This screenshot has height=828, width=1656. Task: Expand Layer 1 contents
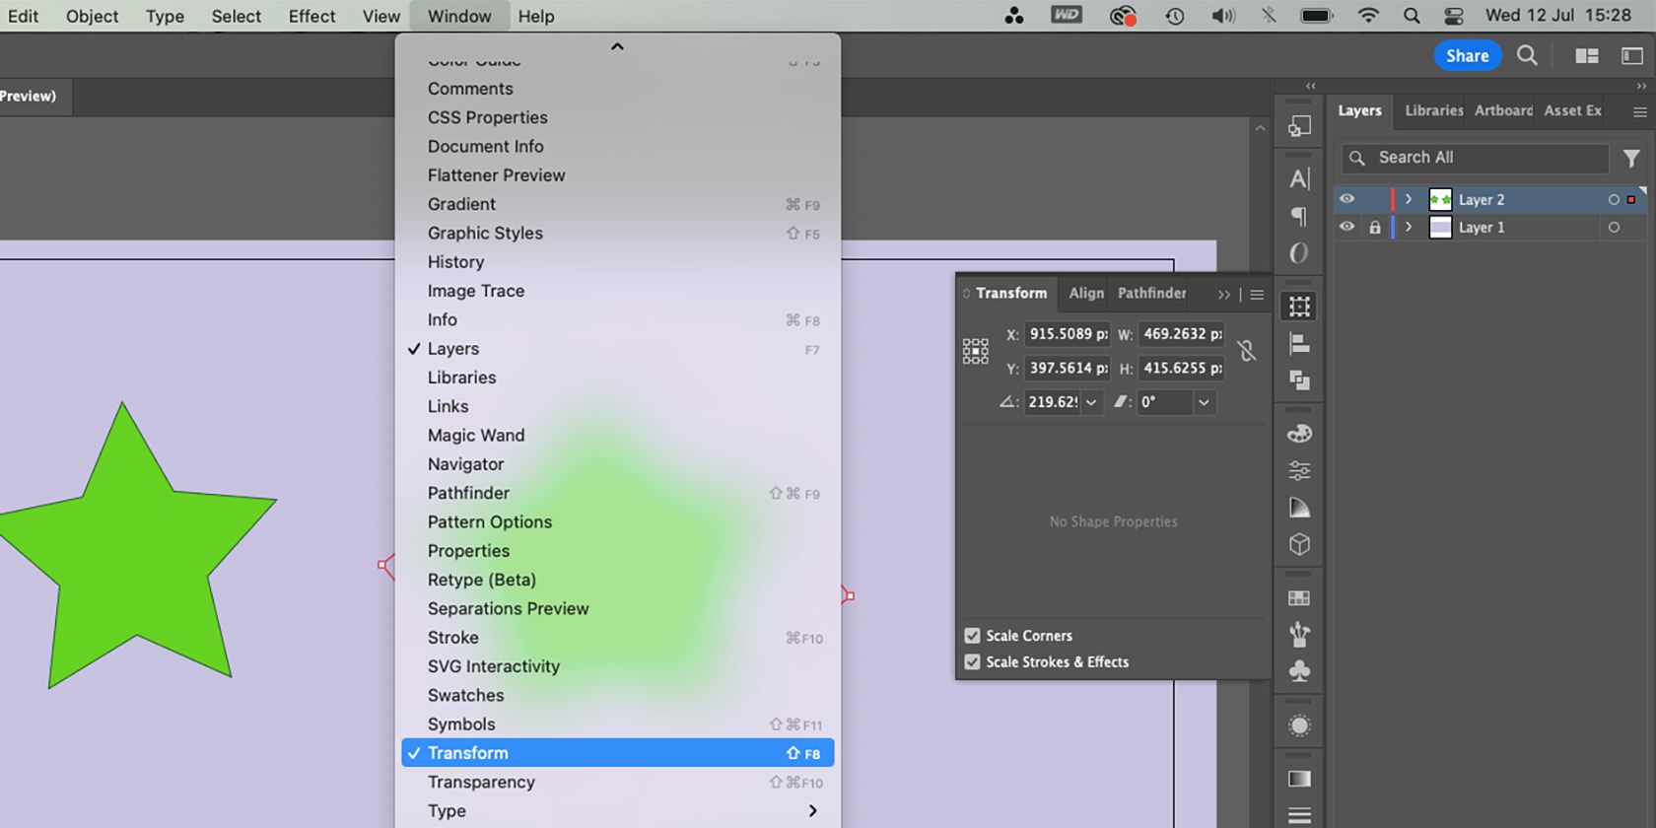[x=1409, y=227]
